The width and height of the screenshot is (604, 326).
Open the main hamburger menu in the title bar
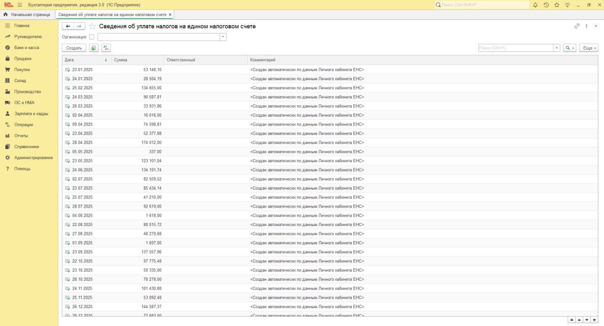(20, 5)
